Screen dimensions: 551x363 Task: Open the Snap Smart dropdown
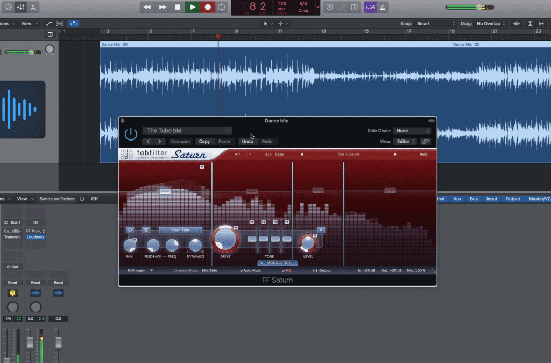point(435,24)
